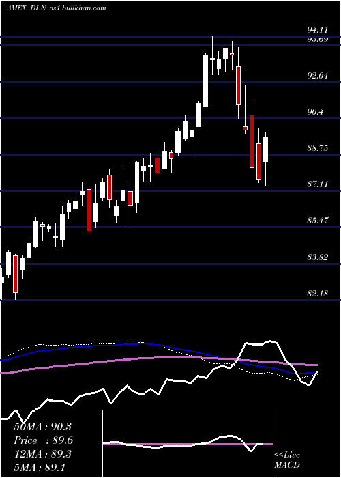Screen dimensions: 341x478
Task: Click the 87.11 price level label
Action: [x=318, y=184]
